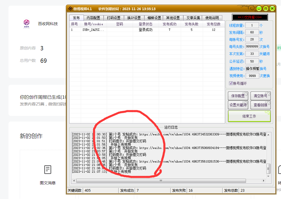Viewport: 281px width, 199px height.
Task: Click the 发布失败 column header
Action: tap(192, 24)
